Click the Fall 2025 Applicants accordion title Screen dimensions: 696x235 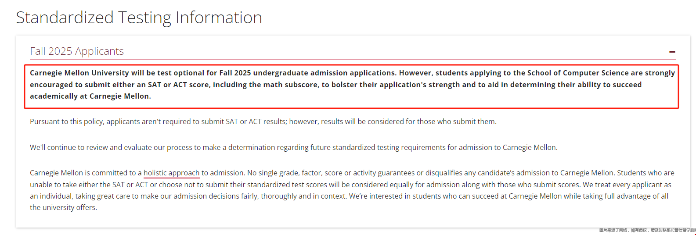coord(77,51)
